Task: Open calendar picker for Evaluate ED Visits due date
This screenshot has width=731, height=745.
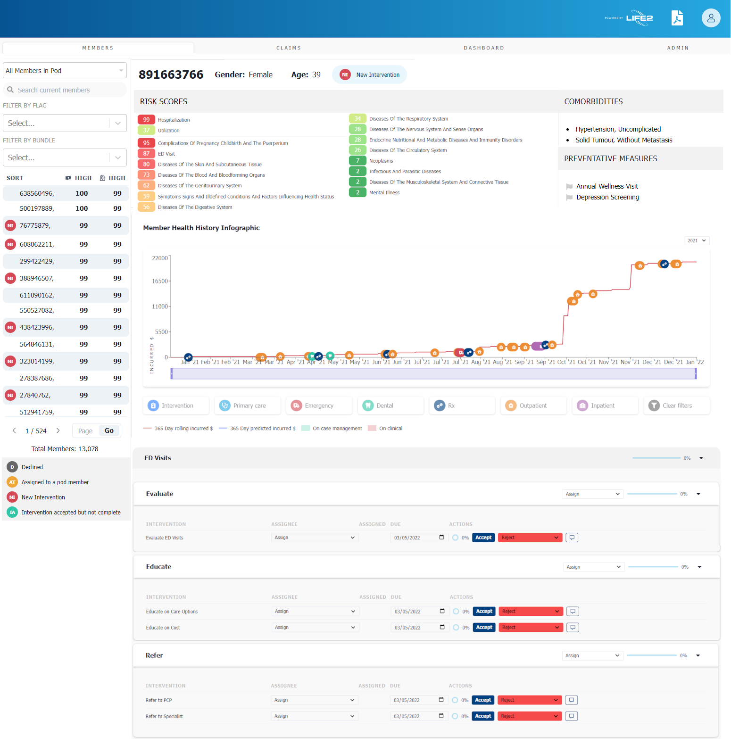Action: [441, 537]
